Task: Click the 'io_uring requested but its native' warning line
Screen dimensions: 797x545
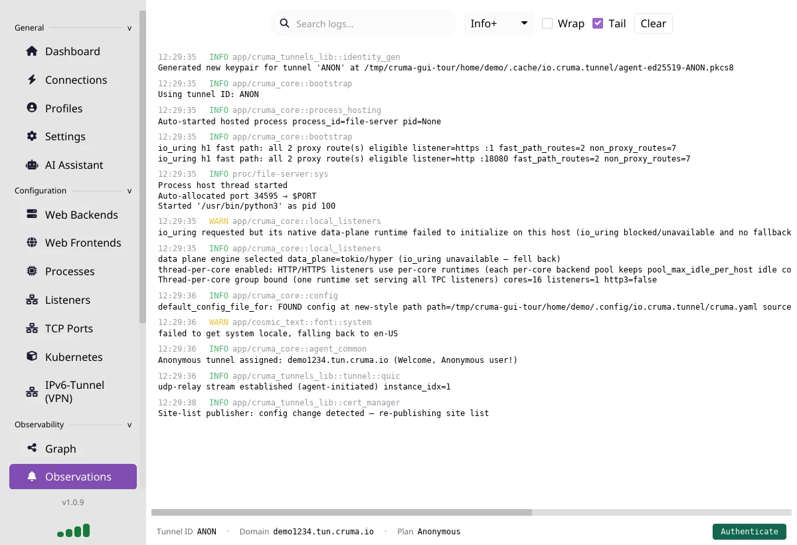Action: (475, 233)
